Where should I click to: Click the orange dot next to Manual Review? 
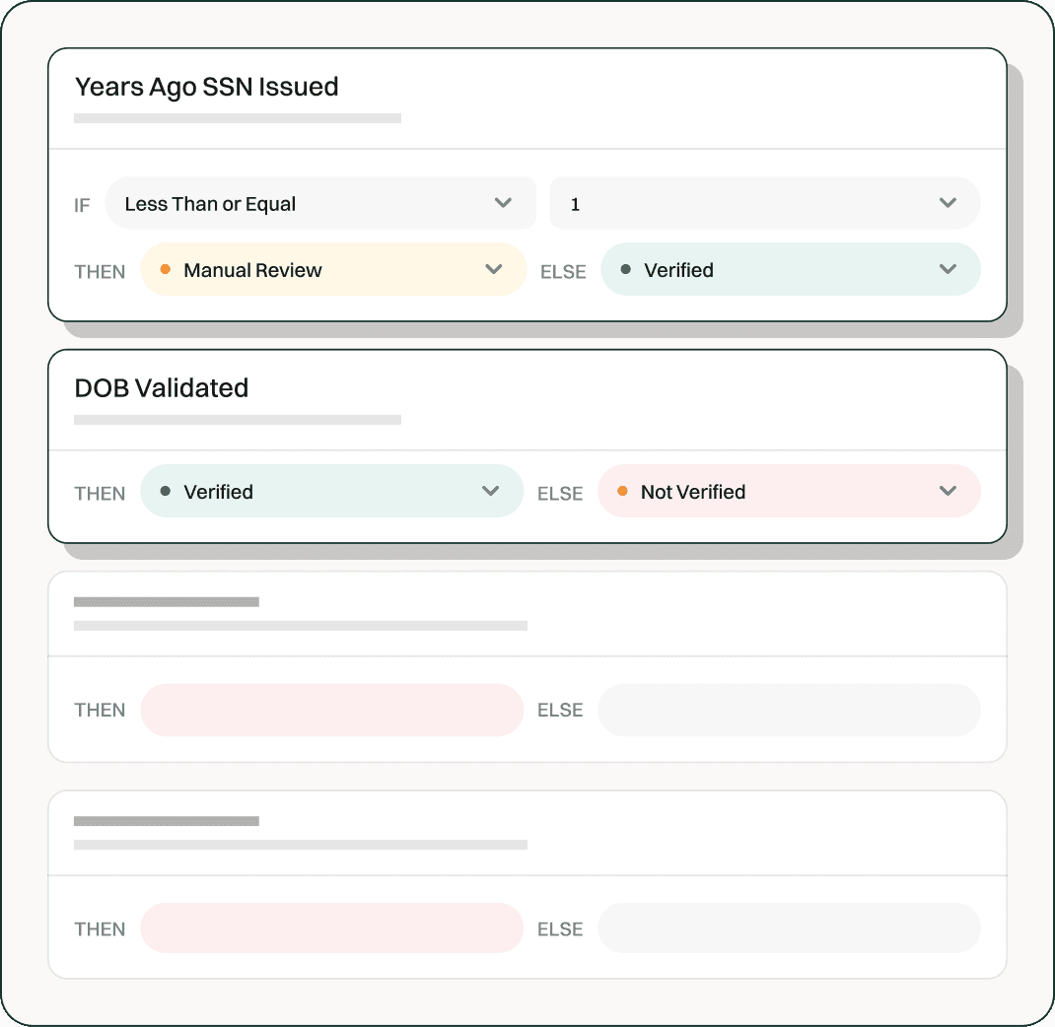(x=165, y=270)
